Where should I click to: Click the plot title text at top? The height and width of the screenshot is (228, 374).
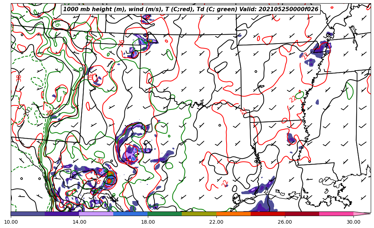191,9
